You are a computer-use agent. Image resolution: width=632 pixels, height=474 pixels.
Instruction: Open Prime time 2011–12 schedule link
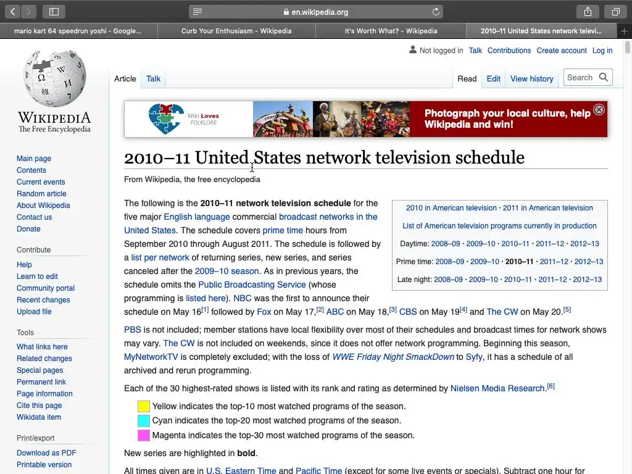[554, 262]
